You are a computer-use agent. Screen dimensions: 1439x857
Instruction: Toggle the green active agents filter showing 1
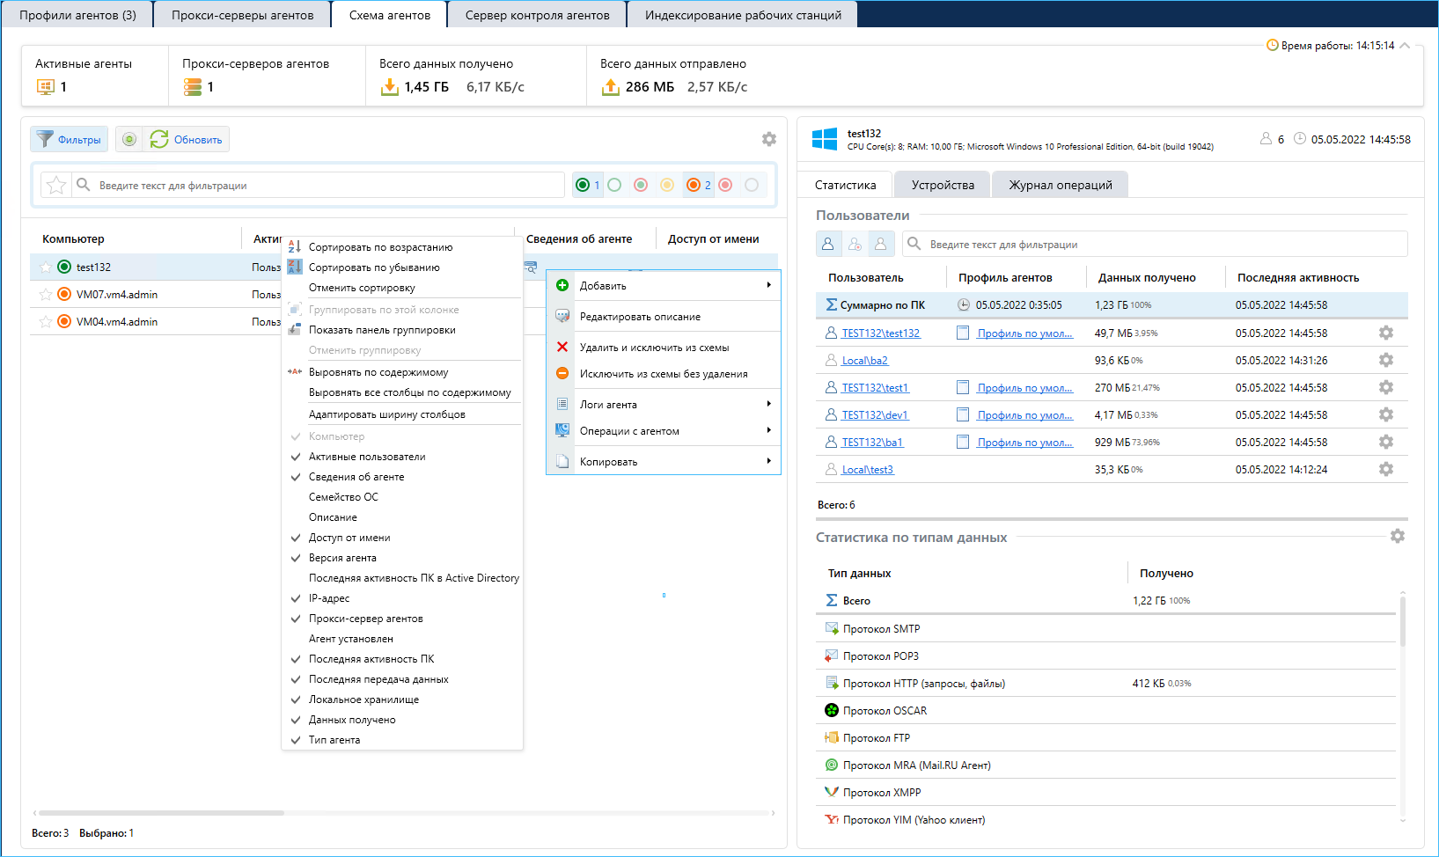pos(587,185)
